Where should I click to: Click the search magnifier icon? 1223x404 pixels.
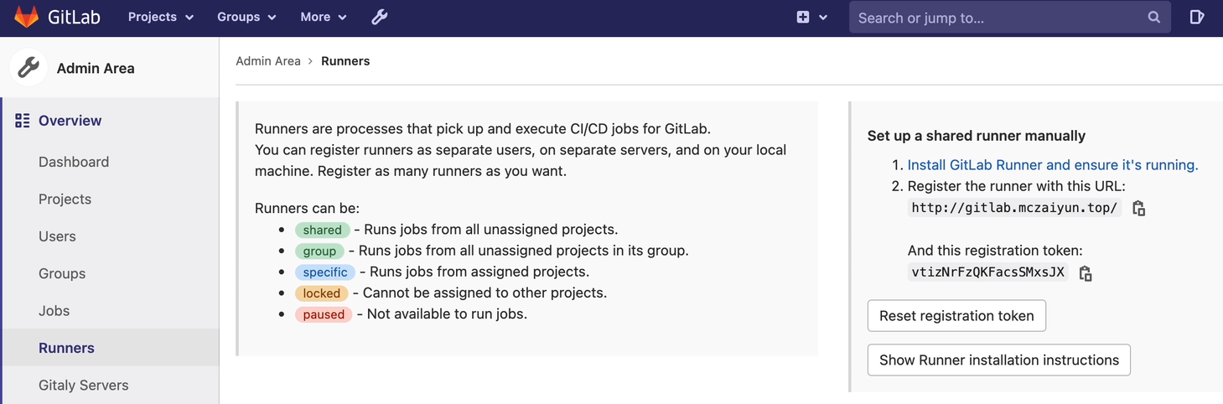[x=1154, y=17]
